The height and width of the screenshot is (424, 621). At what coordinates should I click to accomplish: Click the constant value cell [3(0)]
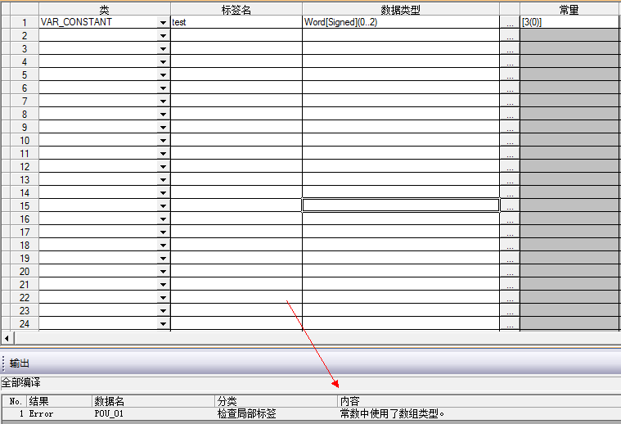tap(569, 23)
